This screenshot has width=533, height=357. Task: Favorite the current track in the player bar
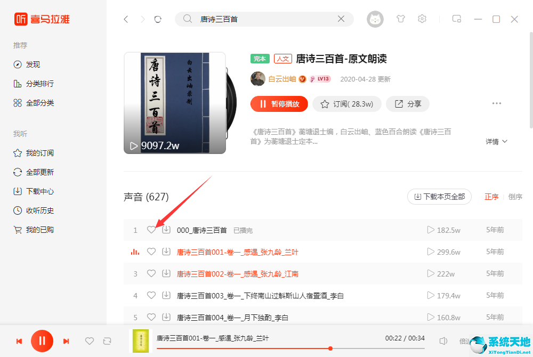(x=90, y=341)
